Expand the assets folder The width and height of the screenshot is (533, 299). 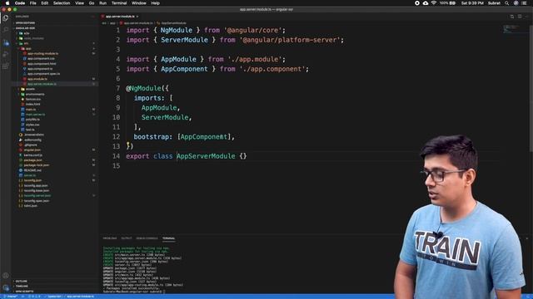tap(54, 89)
